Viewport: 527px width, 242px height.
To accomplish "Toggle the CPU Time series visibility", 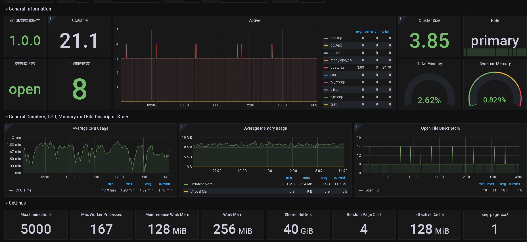I will tap(23, 190).
